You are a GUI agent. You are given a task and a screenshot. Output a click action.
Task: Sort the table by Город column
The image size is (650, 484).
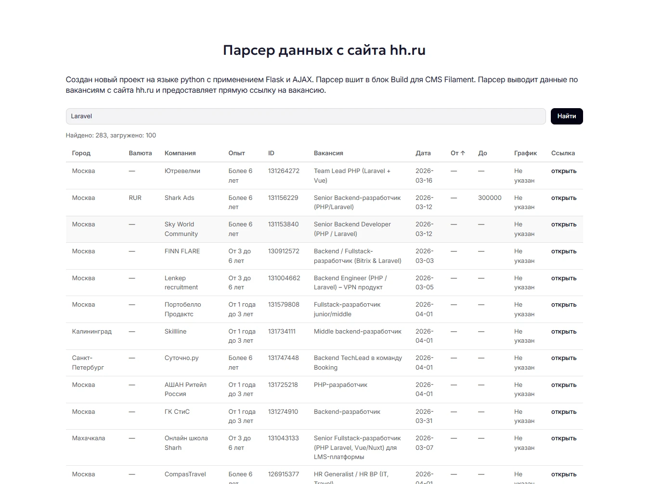click(x=80, y=153)
